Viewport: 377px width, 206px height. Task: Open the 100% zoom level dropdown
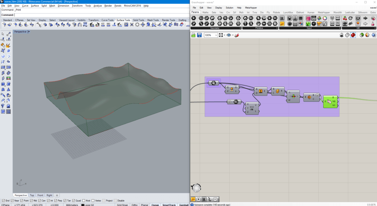(x=216, y=35)
